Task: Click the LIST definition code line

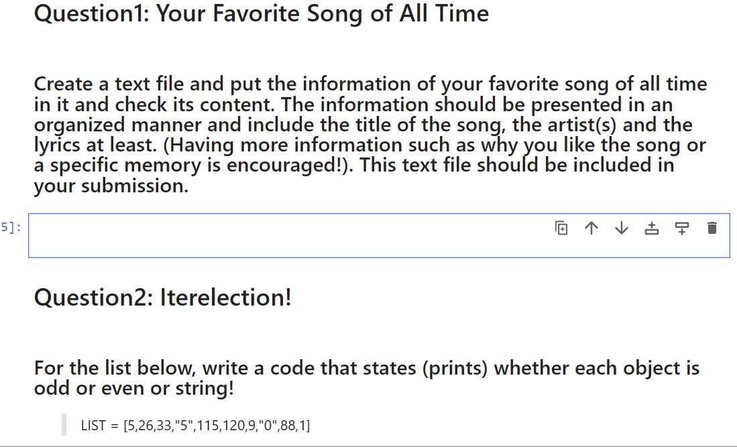Action: [194, 425]
